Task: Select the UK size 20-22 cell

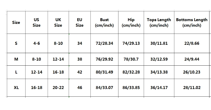Action: click(58, 88)
